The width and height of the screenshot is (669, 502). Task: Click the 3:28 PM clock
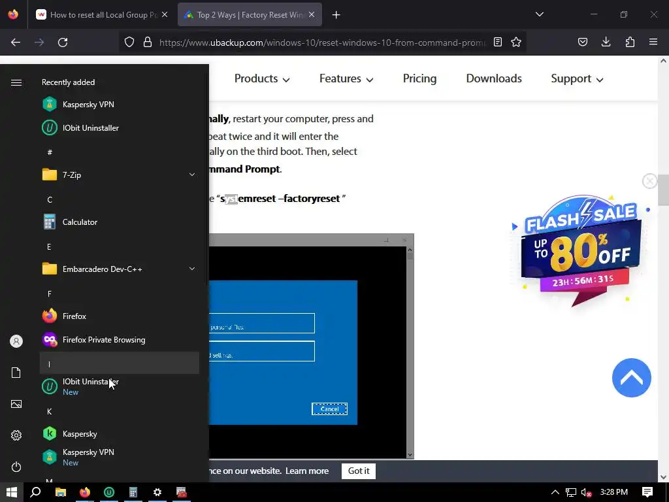point(613,492)
